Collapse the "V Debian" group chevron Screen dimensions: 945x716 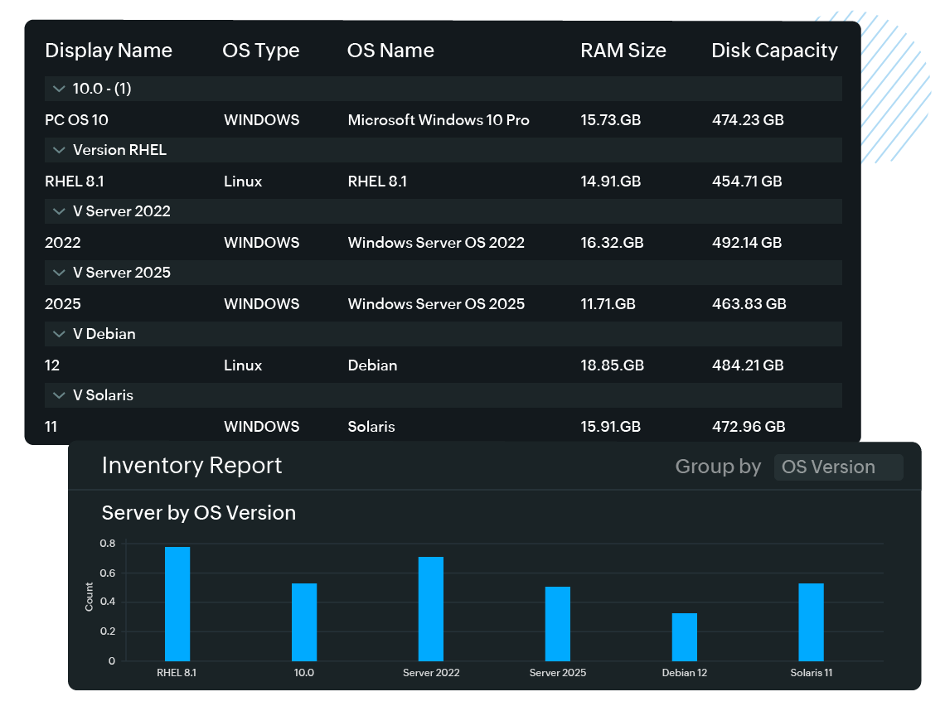(59, 334)
